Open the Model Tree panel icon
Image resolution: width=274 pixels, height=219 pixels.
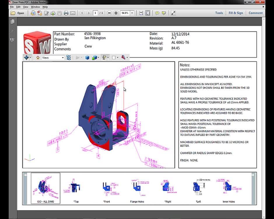pyautogui.click(x=69, y=57)
